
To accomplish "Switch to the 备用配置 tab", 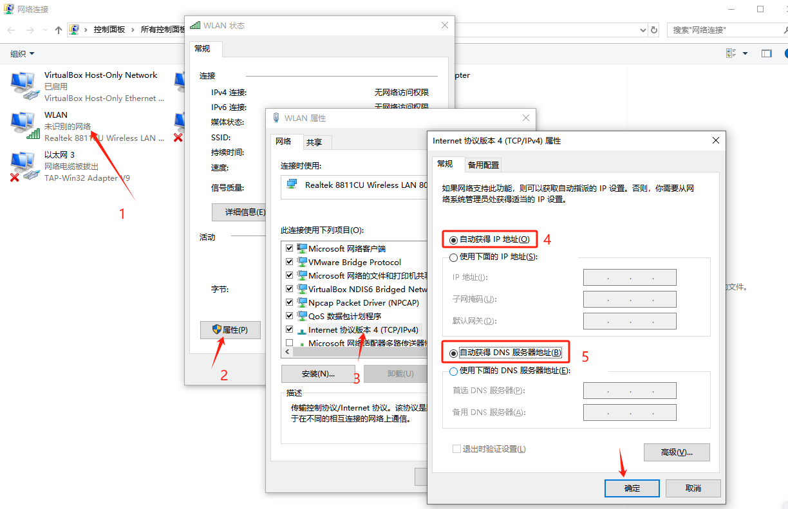I will coord(483,165).
